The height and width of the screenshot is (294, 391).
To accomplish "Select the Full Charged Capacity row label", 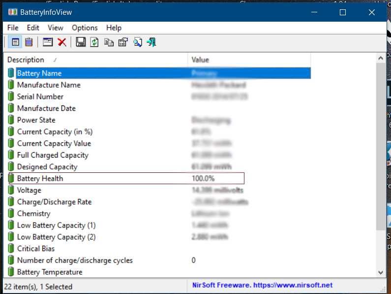I will point(53,155).
